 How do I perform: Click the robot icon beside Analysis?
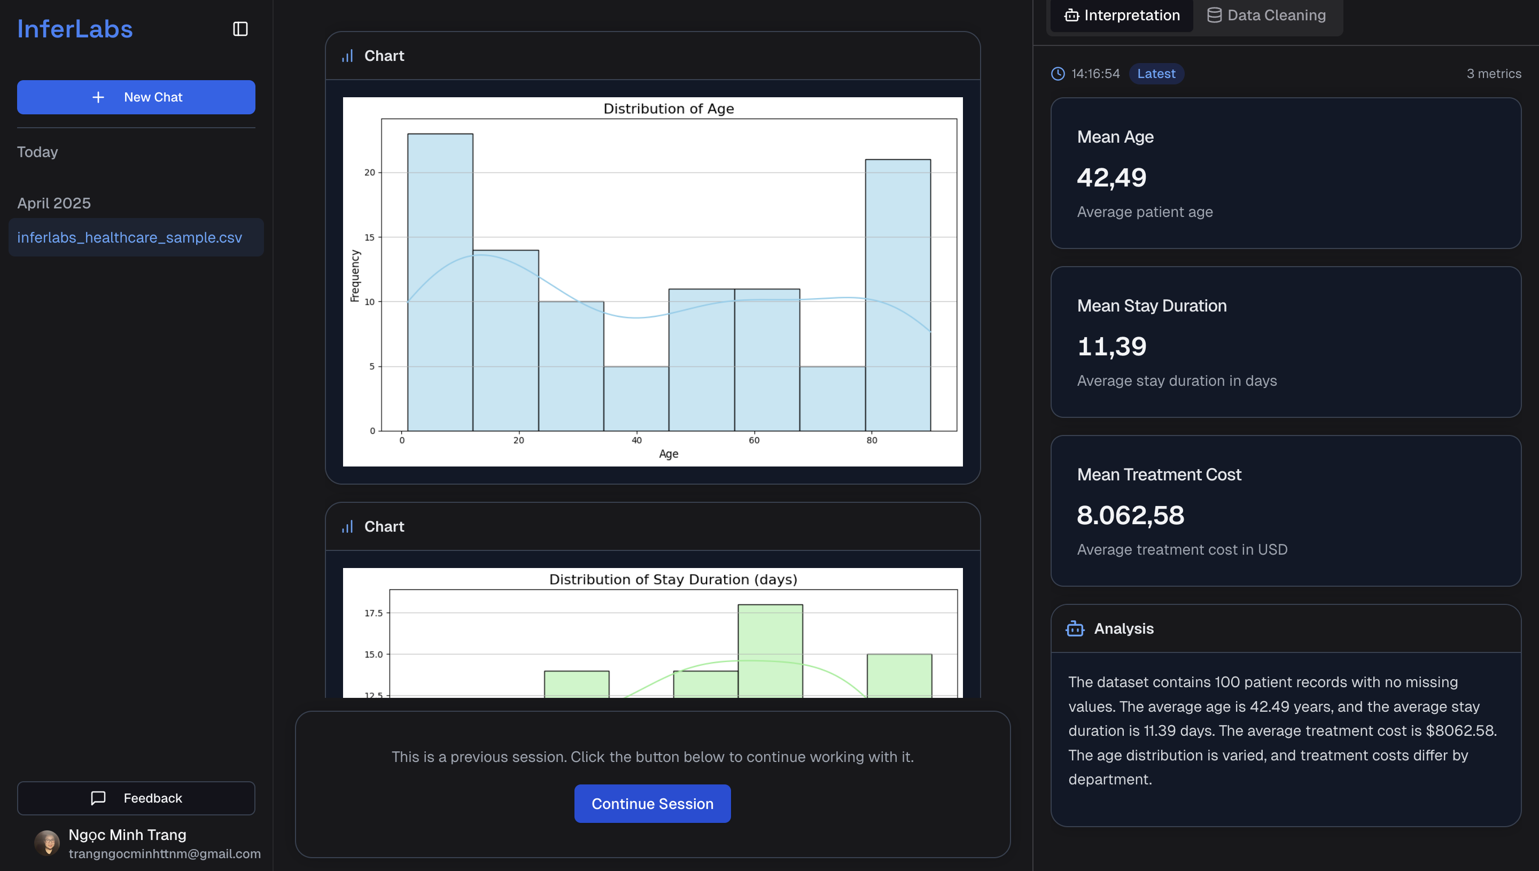[1075, 629]
